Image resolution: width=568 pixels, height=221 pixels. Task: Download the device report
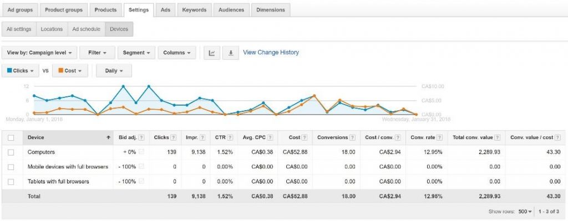(230, 53)
